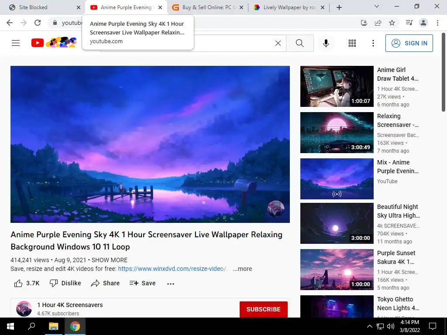Open Tokyo Ghetto Neon Lights title
The height and width of the screenshot is (335, 447).
pos(398,304)
